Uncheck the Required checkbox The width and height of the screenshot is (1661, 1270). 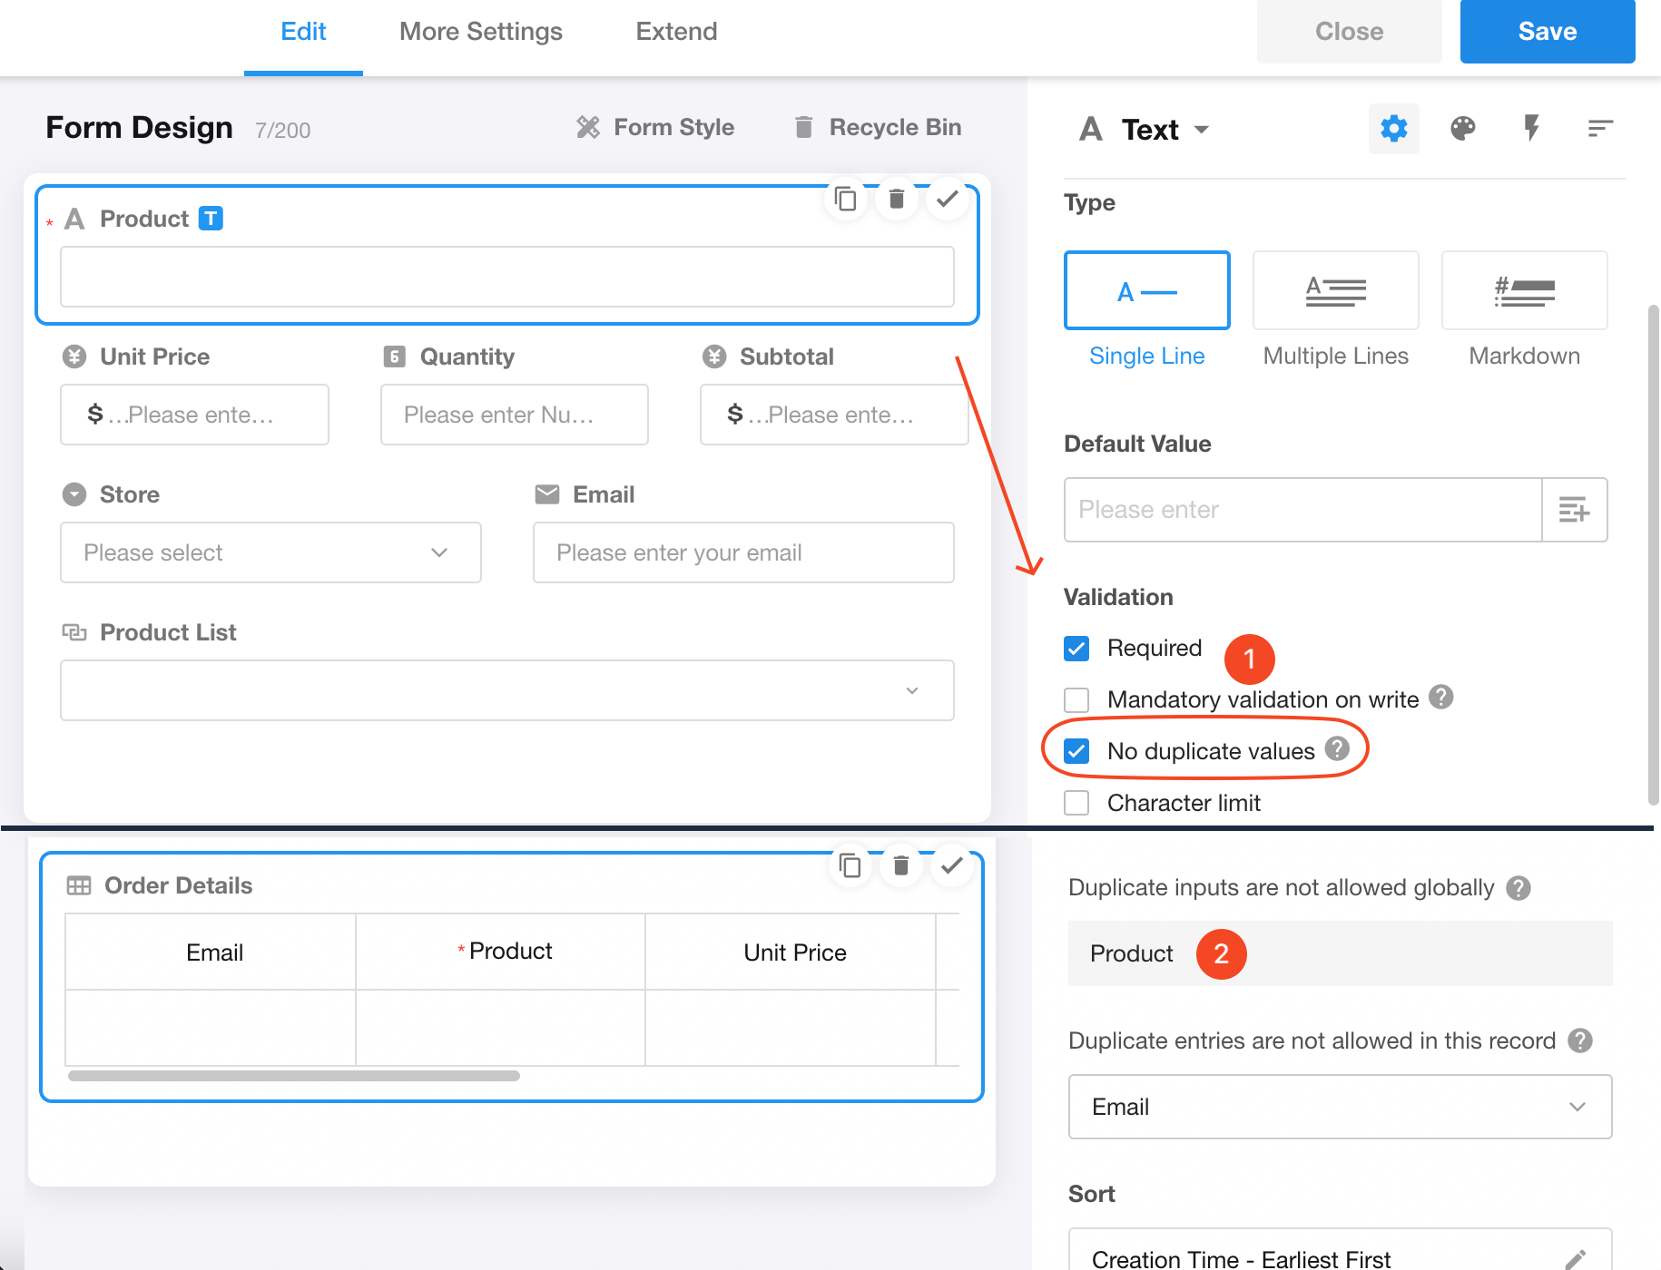tap(1076, 649)
